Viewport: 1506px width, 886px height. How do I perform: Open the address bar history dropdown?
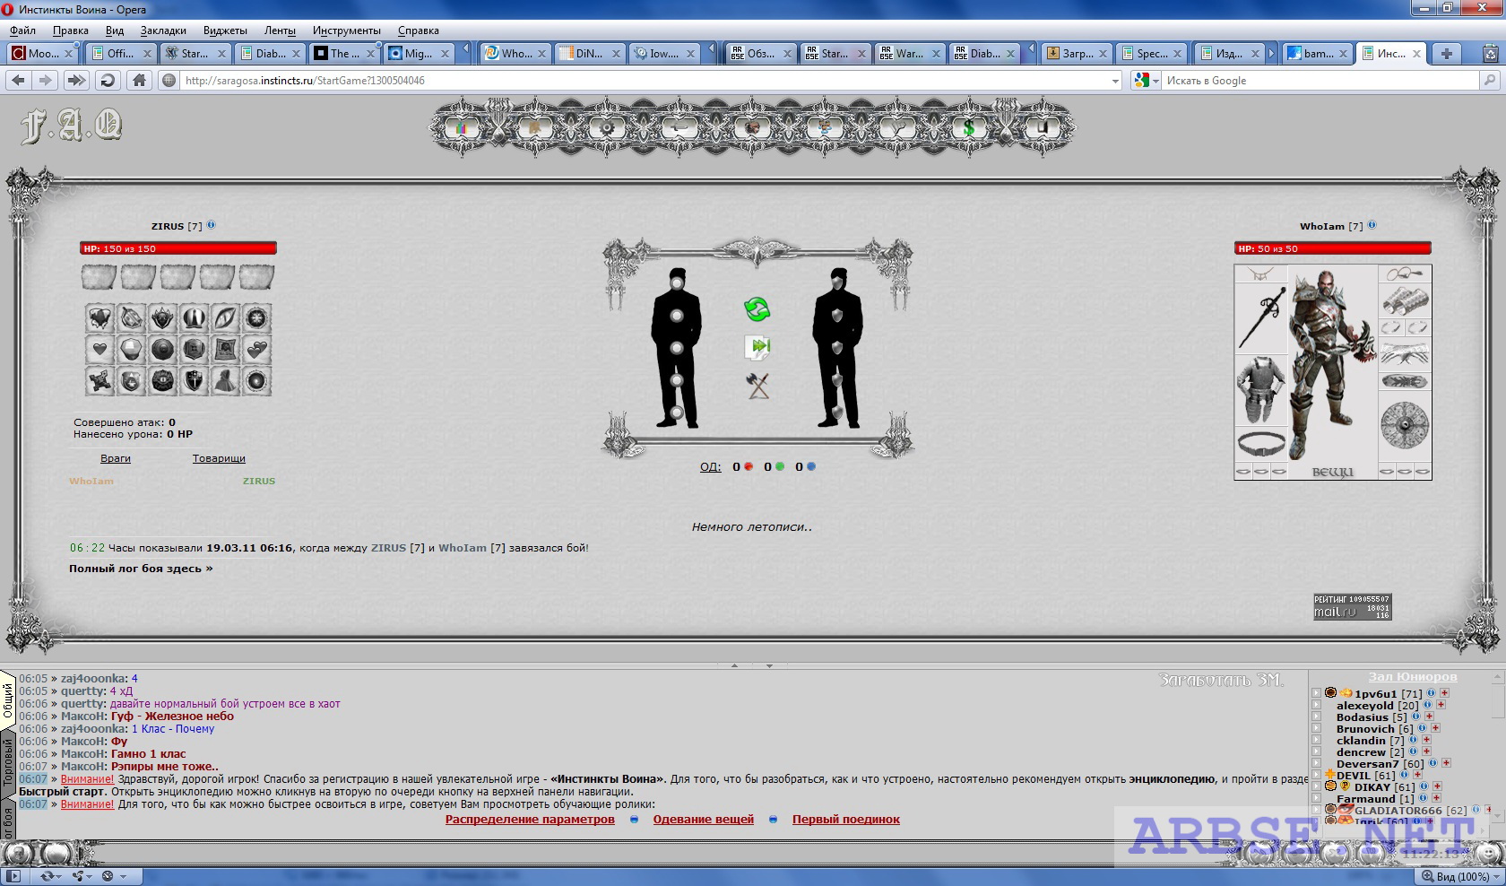(1115, 81)
